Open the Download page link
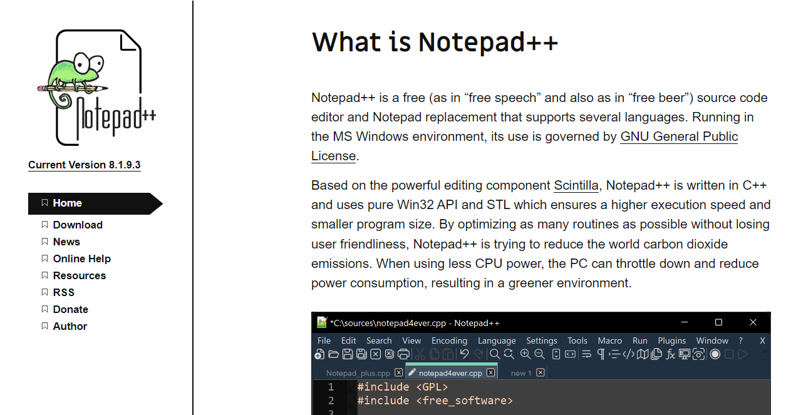The image size is (786, 415). click(x=78, y=225)
